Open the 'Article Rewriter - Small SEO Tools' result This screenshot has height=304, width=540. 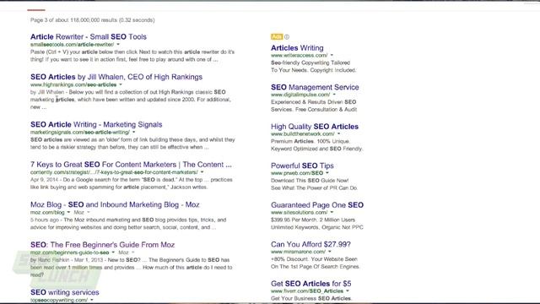[88, 36]
